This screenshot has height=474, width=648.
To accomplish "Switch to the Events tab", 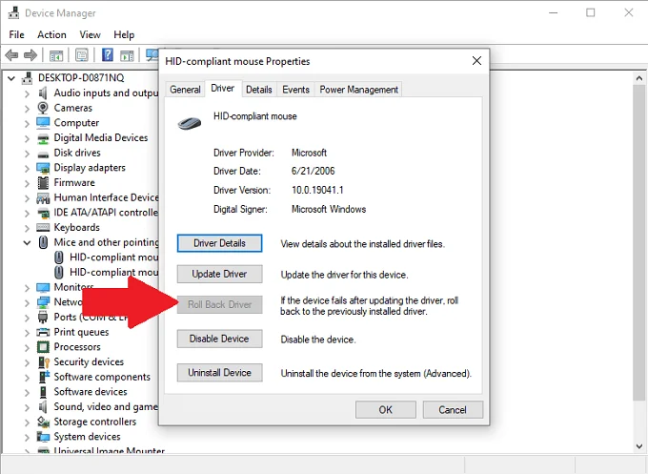I will pos(295,90).
